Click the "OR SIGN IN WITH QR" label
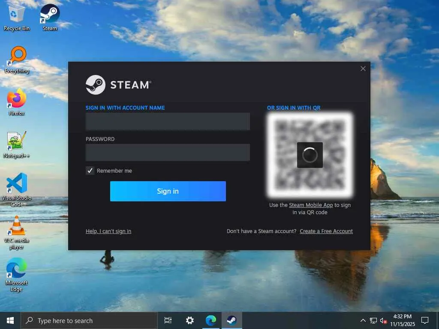This screenshot has width=439, height=329. coord(294,108)
